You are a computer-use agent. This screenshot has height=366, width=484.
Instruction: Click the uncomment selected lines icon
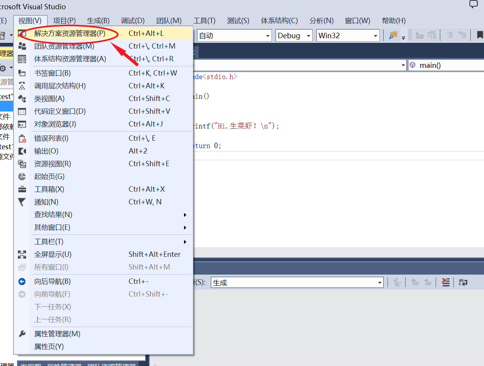click(x=462, y=35)
